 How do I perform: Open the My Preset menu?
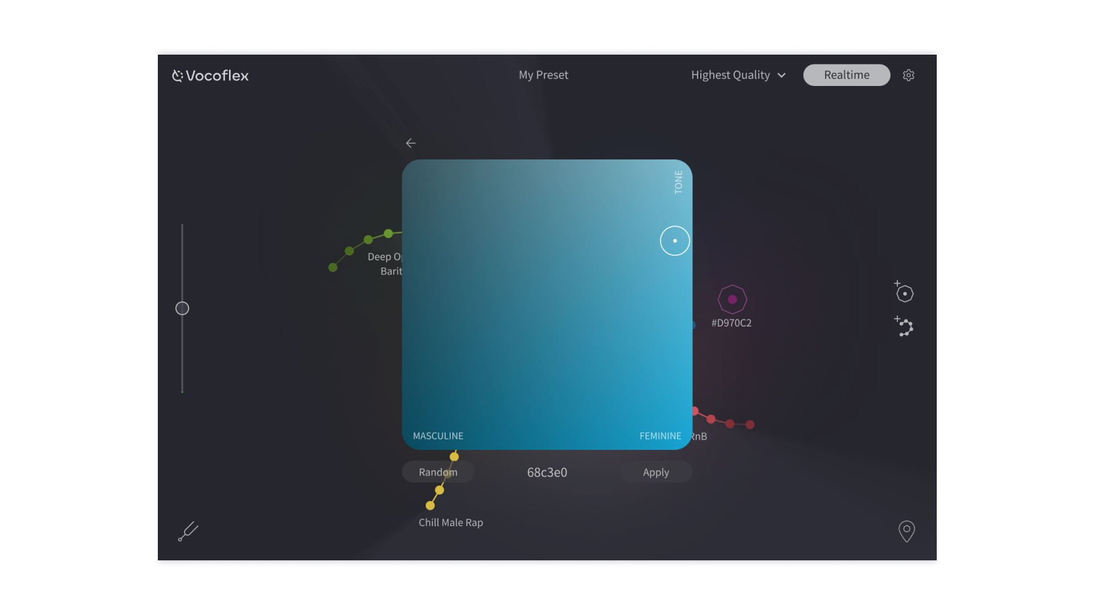tap(543, 75)
